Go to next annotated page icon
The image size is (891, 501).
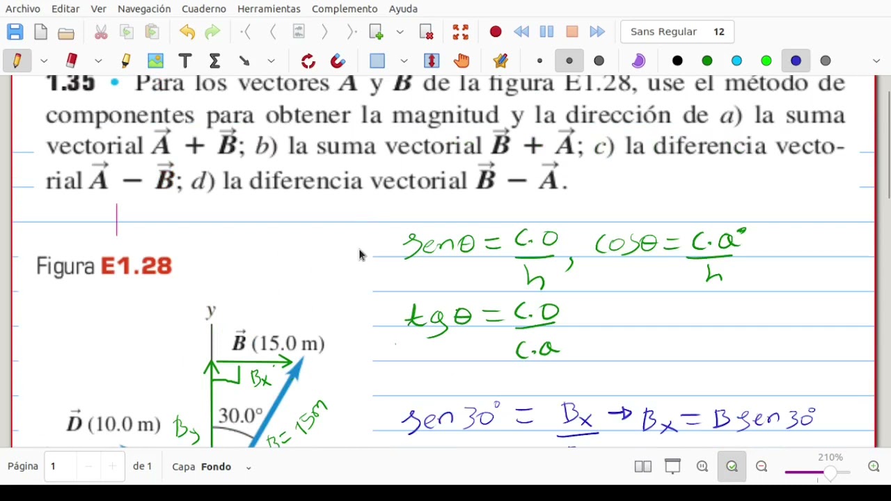point(299,32)
